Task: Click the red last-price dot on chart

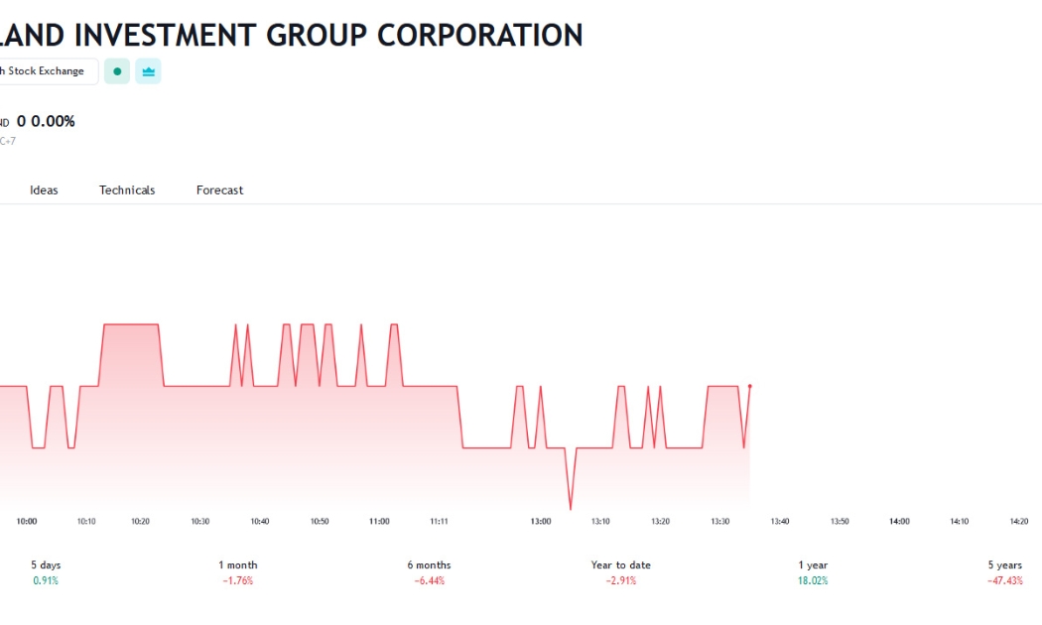Action: [749, 386]
